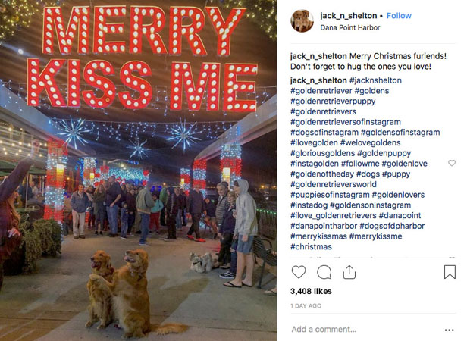Follow the jack_n_shelton account

click(x=399, y=15)
